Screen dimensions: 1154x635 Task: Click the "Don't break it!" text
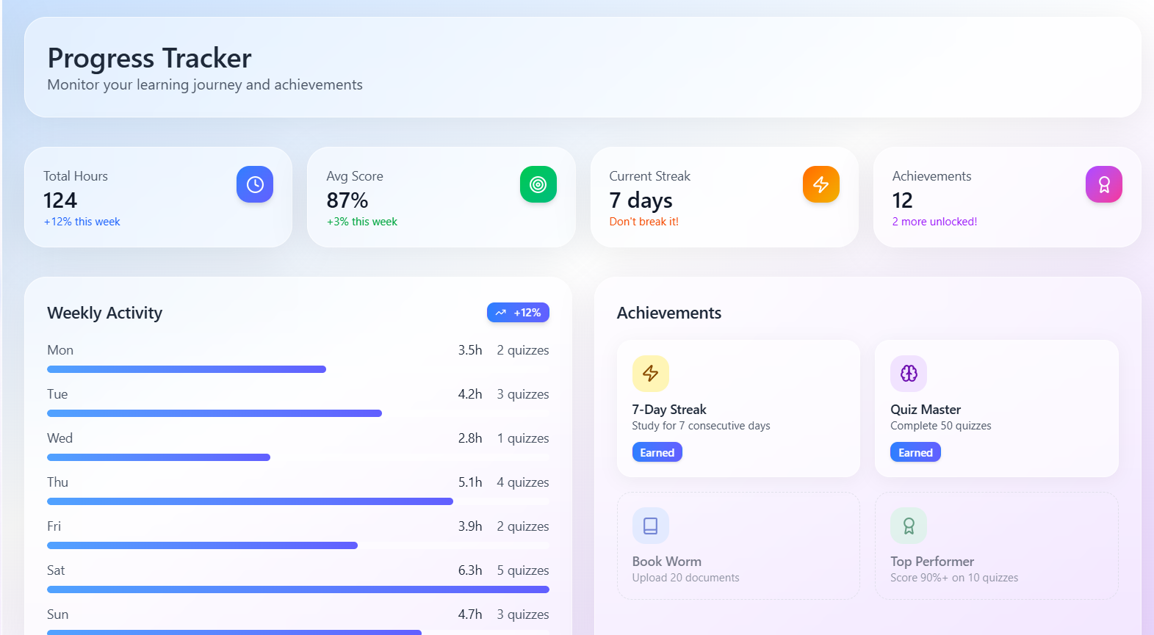tap(643, 222)
